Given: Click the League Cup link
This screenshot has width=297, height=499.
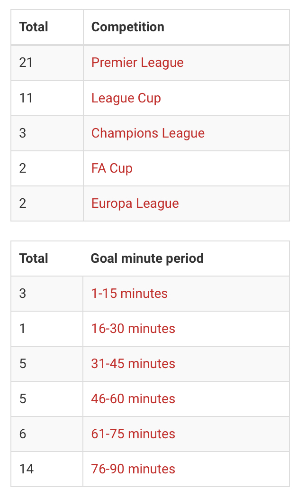Looking at the screenshot, I should click(126, 98).
